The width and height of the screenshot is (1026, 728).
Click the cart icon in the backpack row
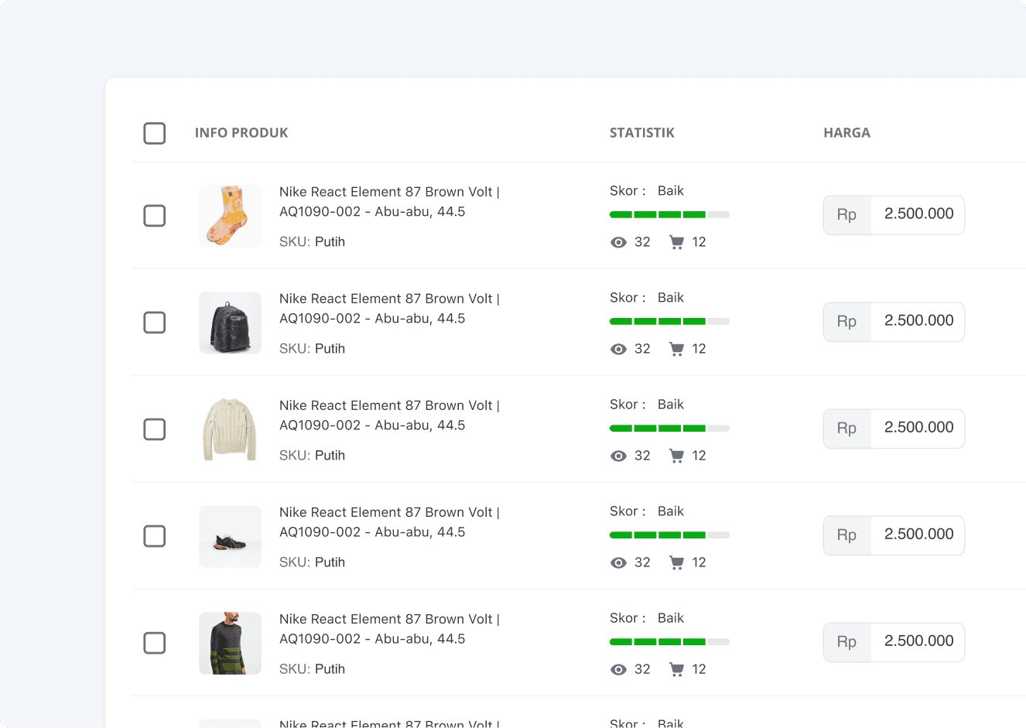point(677,349)
